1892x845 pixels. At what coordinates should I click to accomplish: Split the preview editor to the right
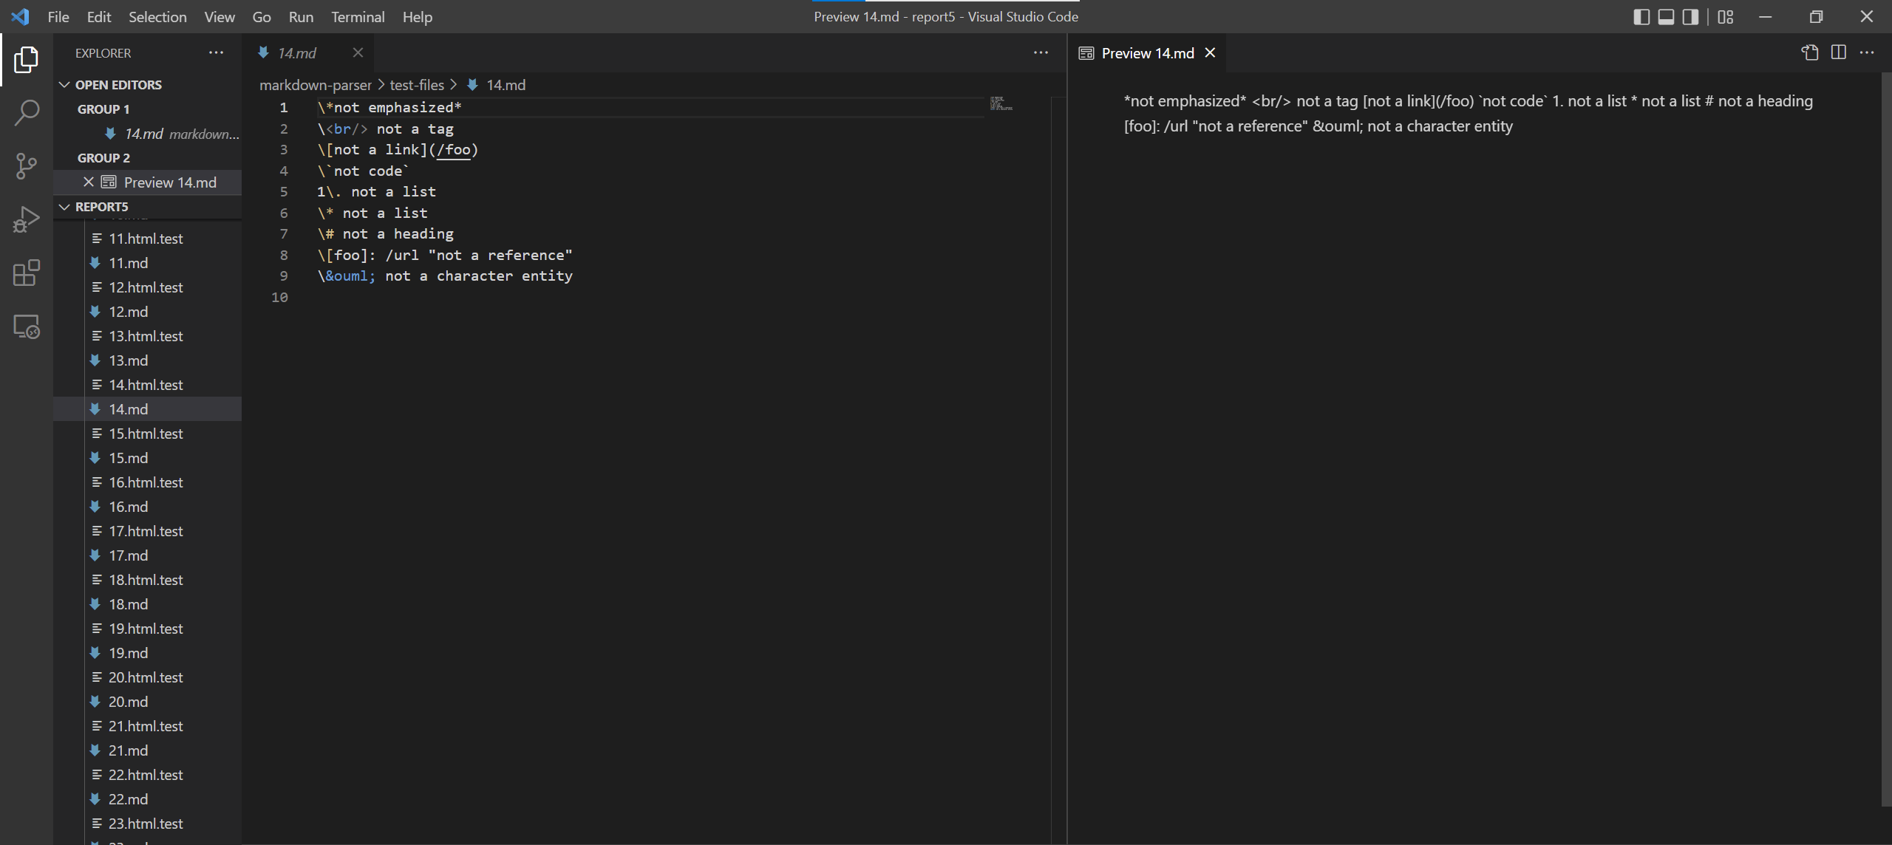(x=1838, y=52)
